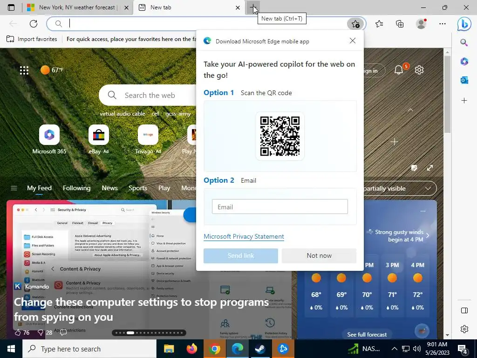The image size is (477, 358).
Task: Open the Windows Start menu
Action: coord(11,349)
